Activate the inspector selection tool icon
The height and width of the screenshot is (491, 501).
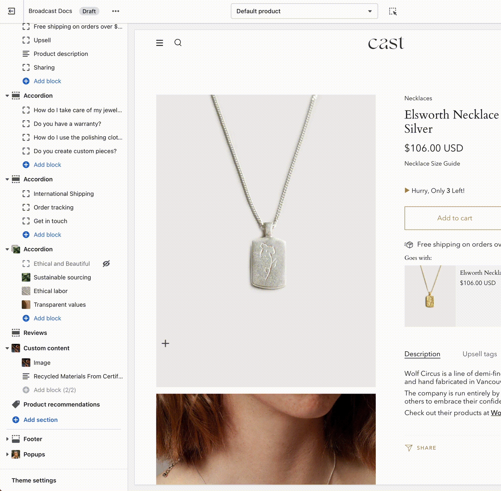pos(393,11)
